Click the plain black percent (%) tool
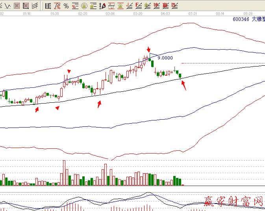This screenshot has height=211, width=265. point(66,6)
